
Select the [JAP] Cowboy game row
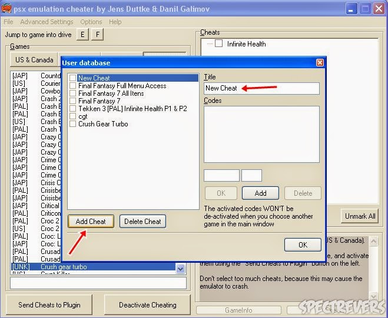point(36,91)
